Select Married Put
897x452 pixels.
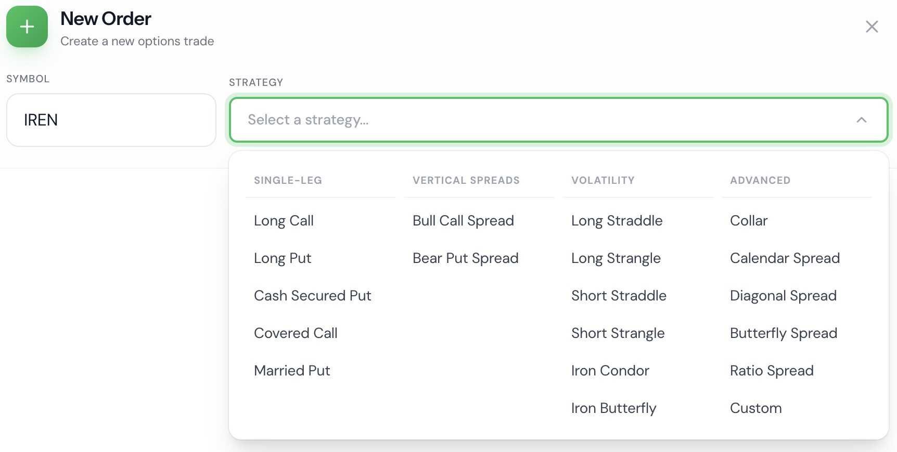click(x=292, y=370)
